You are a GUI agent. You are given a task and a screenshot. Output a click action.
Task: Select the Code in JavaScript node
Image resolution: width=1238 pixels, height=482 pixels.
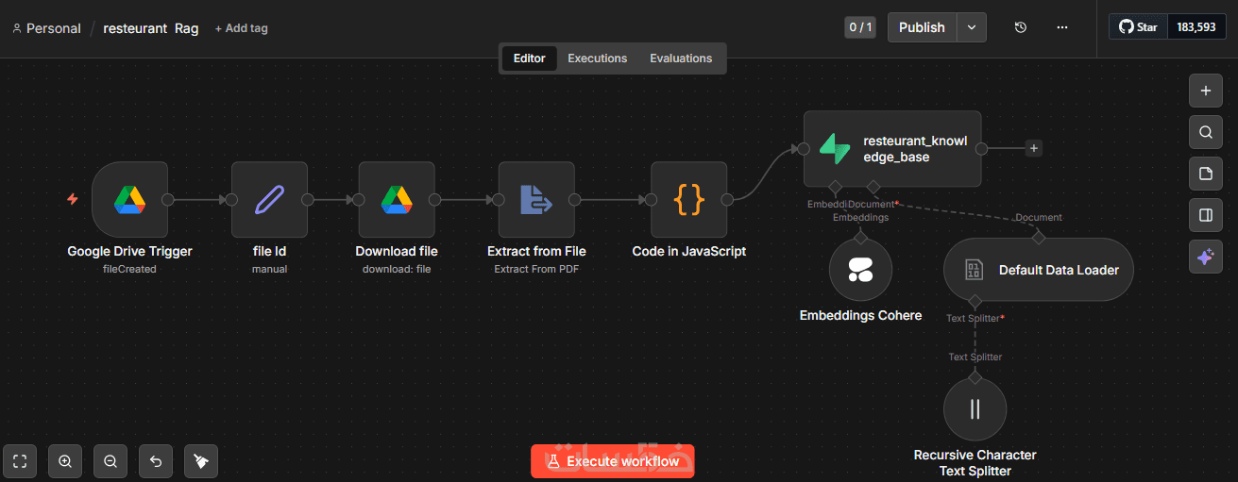(x=689, y=199)
